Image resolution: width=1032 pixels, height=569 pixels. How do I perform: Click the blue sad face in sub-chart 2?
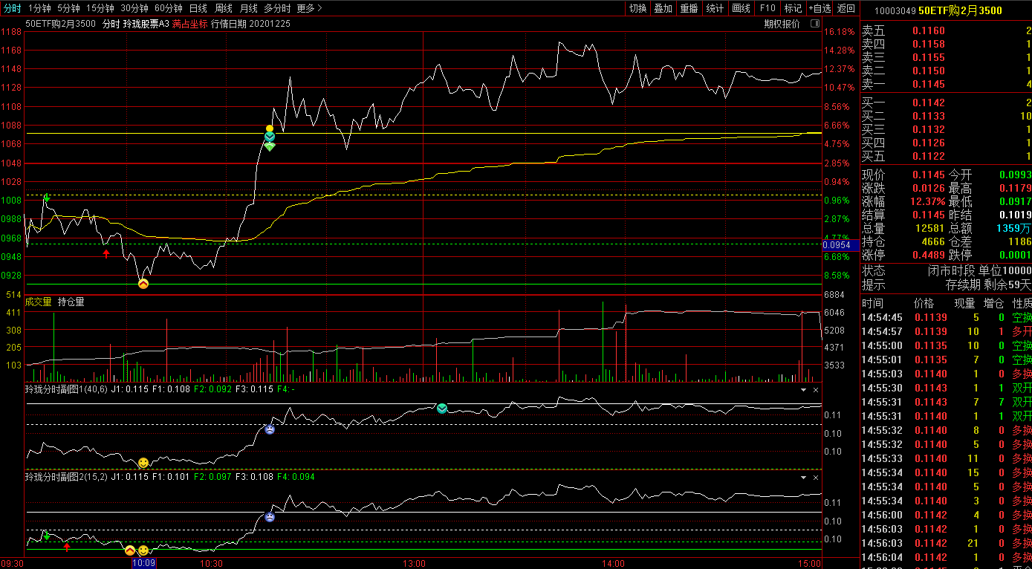point(270,517)
